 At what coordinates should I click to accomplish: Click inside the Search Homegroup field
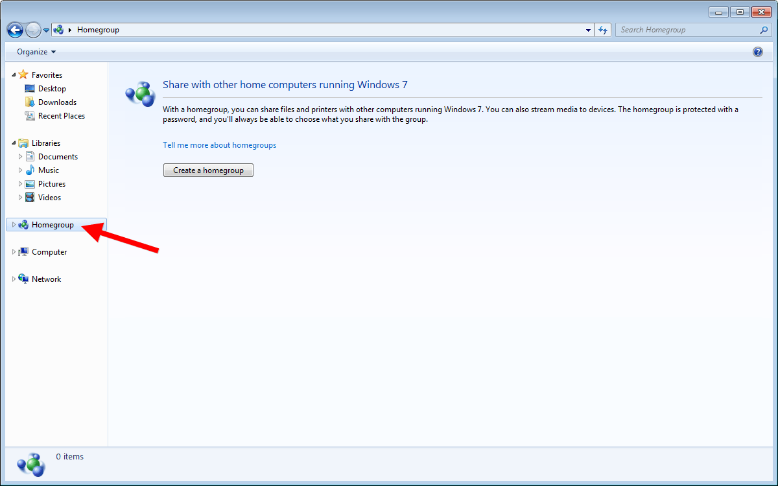681,29
